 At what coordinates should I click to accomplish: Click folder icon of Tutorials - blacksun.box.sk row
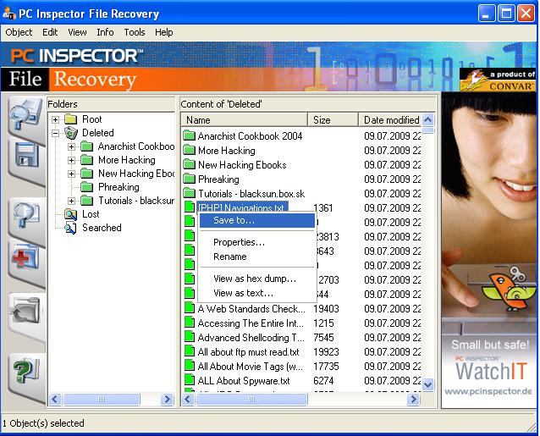pyautogui.click(x=189, y=192)
